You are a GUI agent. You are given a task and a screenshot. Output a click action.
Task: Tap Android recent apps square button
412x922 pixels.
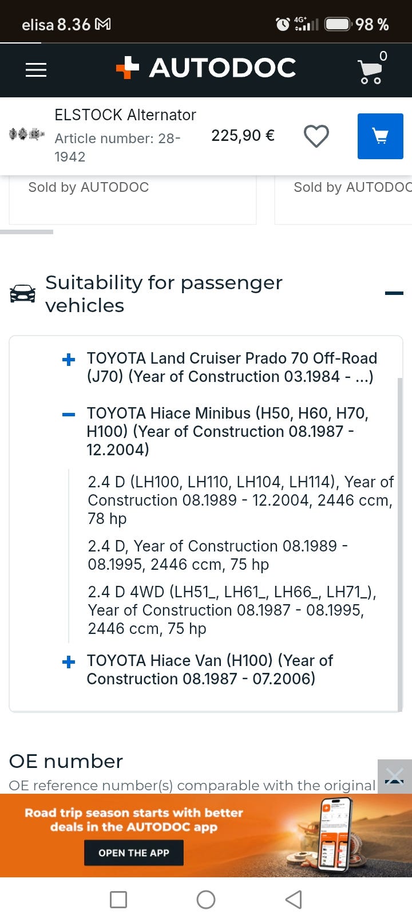tap(118, 900)
